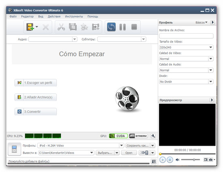223x172 pixels.
Task: Stop the conversion
Action: point(134,27)
